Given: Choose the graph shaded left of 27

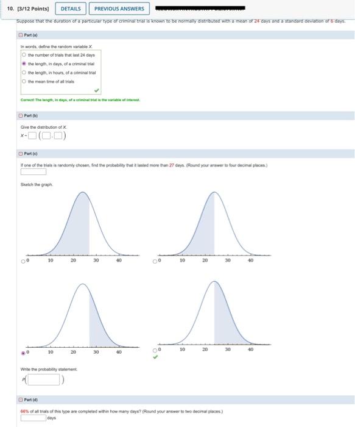Looking at the screenshot, I should pos(23,262).
